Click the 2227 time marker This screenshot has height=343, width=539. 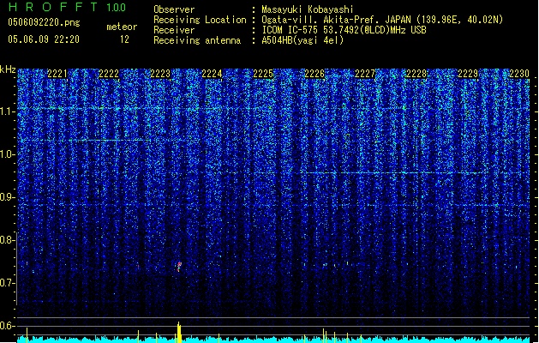[x=365, y=74]
